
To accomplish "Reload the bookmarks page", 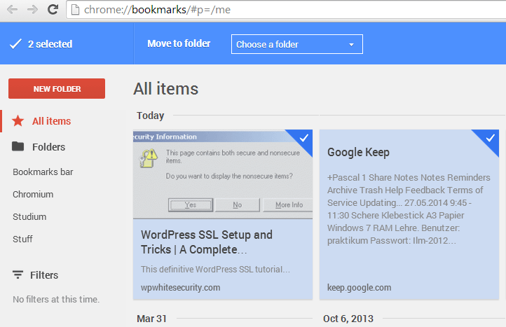I will click(53, 10).
